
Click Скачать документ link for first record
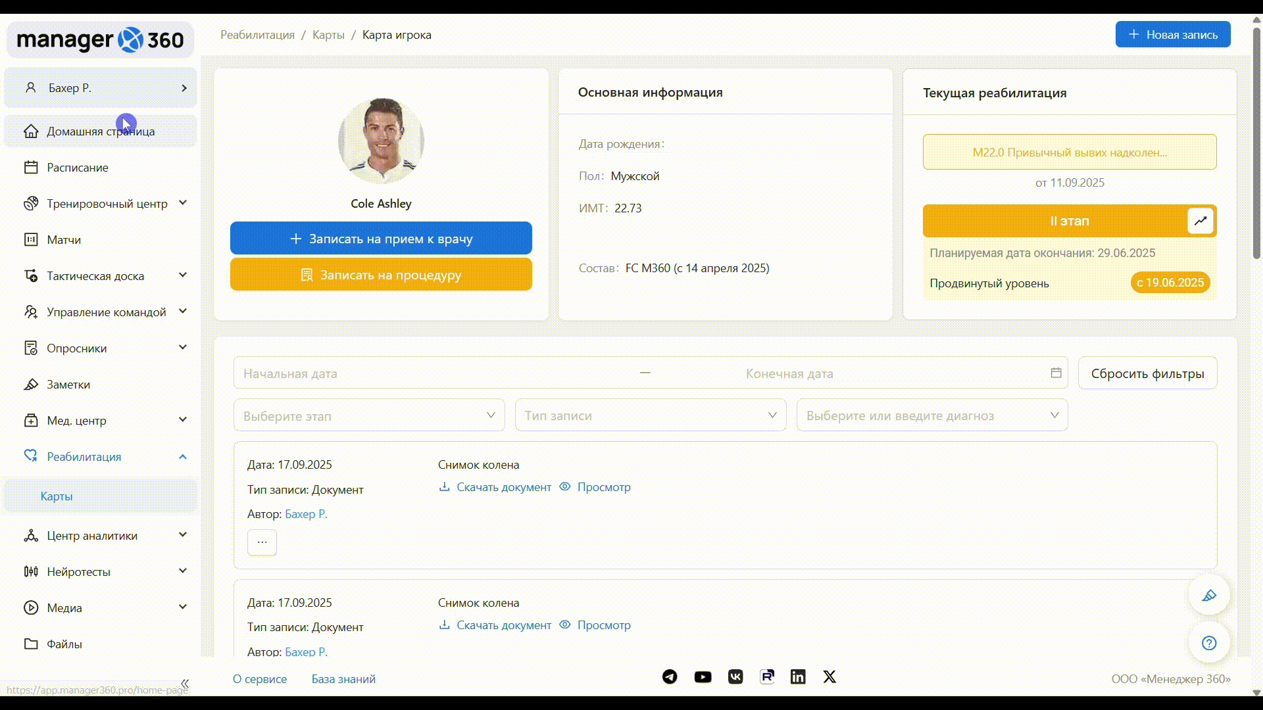pos(503,487)
